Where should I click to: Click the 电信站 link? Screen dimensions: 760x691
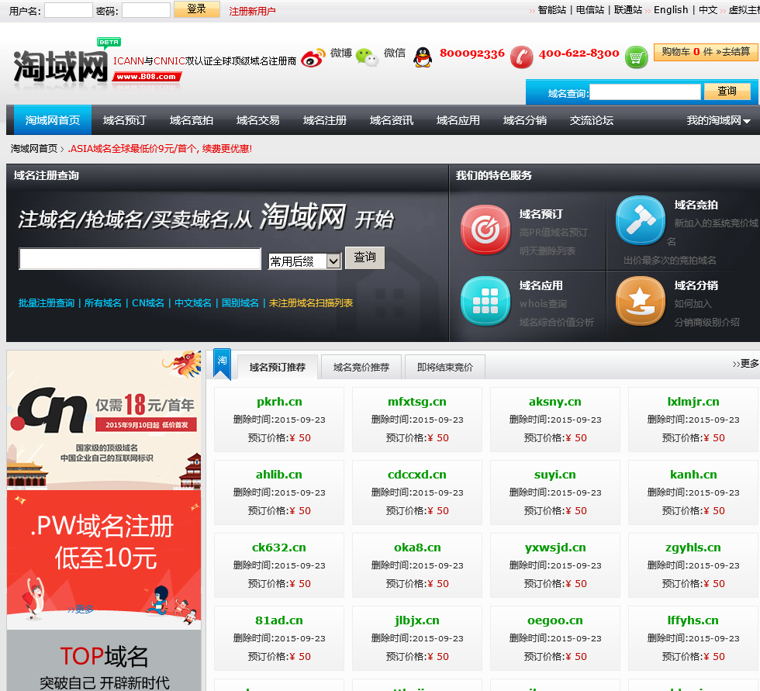(590, 10)
